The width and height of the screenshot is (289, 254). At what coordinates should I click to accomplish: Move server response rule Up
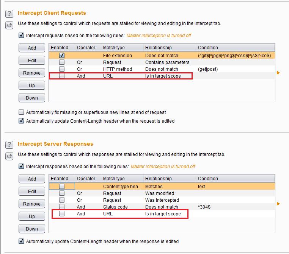32,216
